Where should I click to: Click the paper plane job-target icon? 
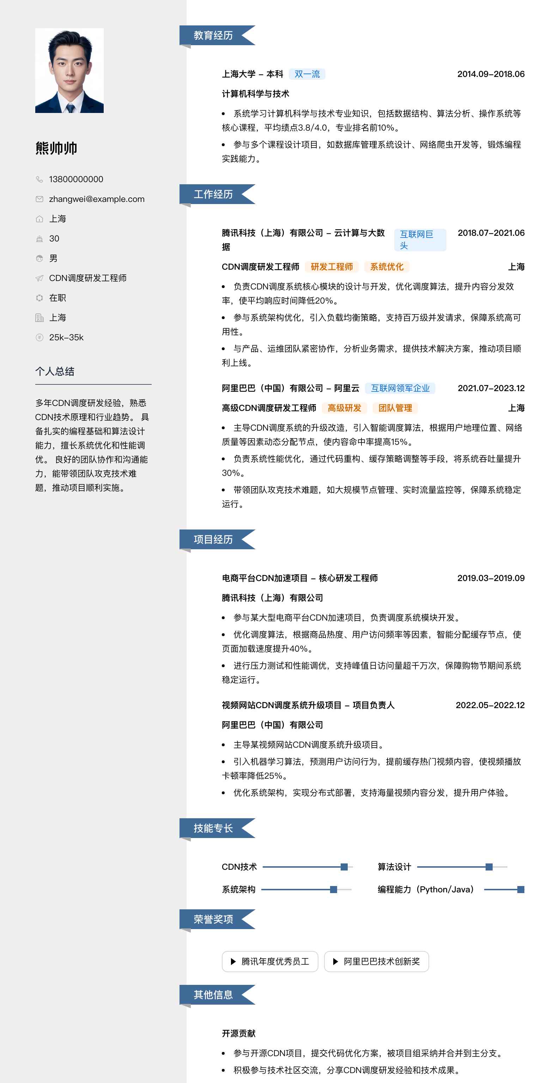[x=39, y=278]
